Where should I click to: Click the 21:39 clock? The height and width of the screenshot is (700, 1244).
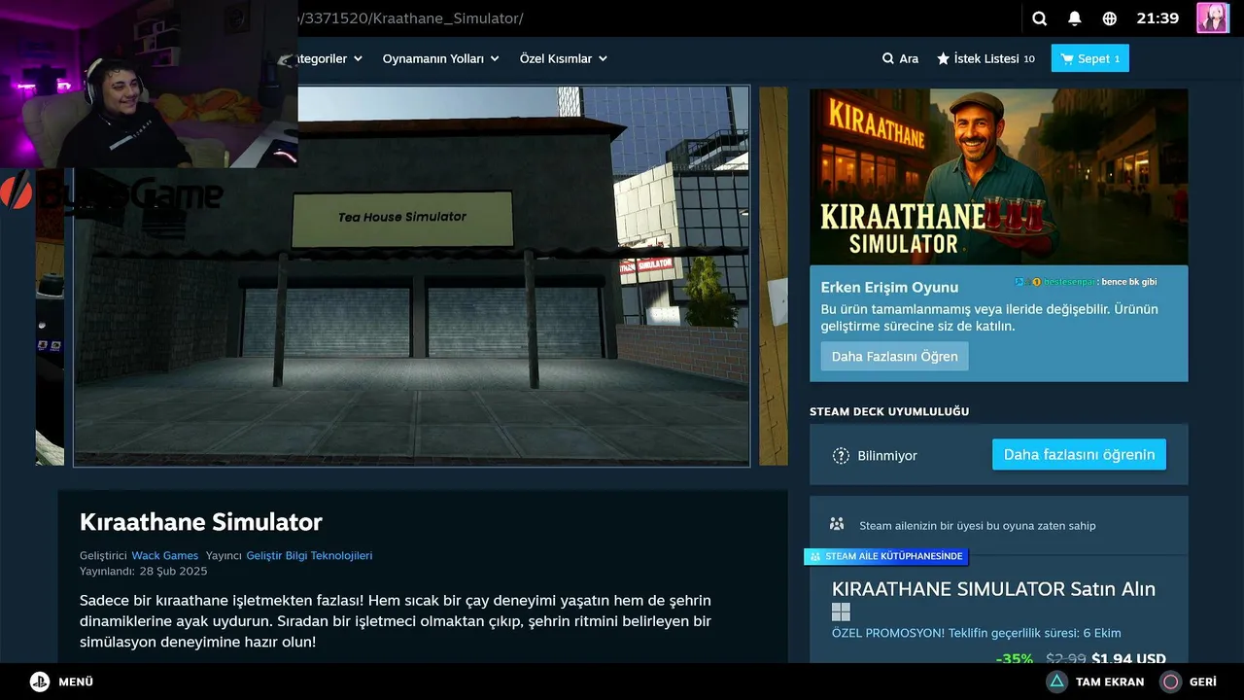point(1158,18)
